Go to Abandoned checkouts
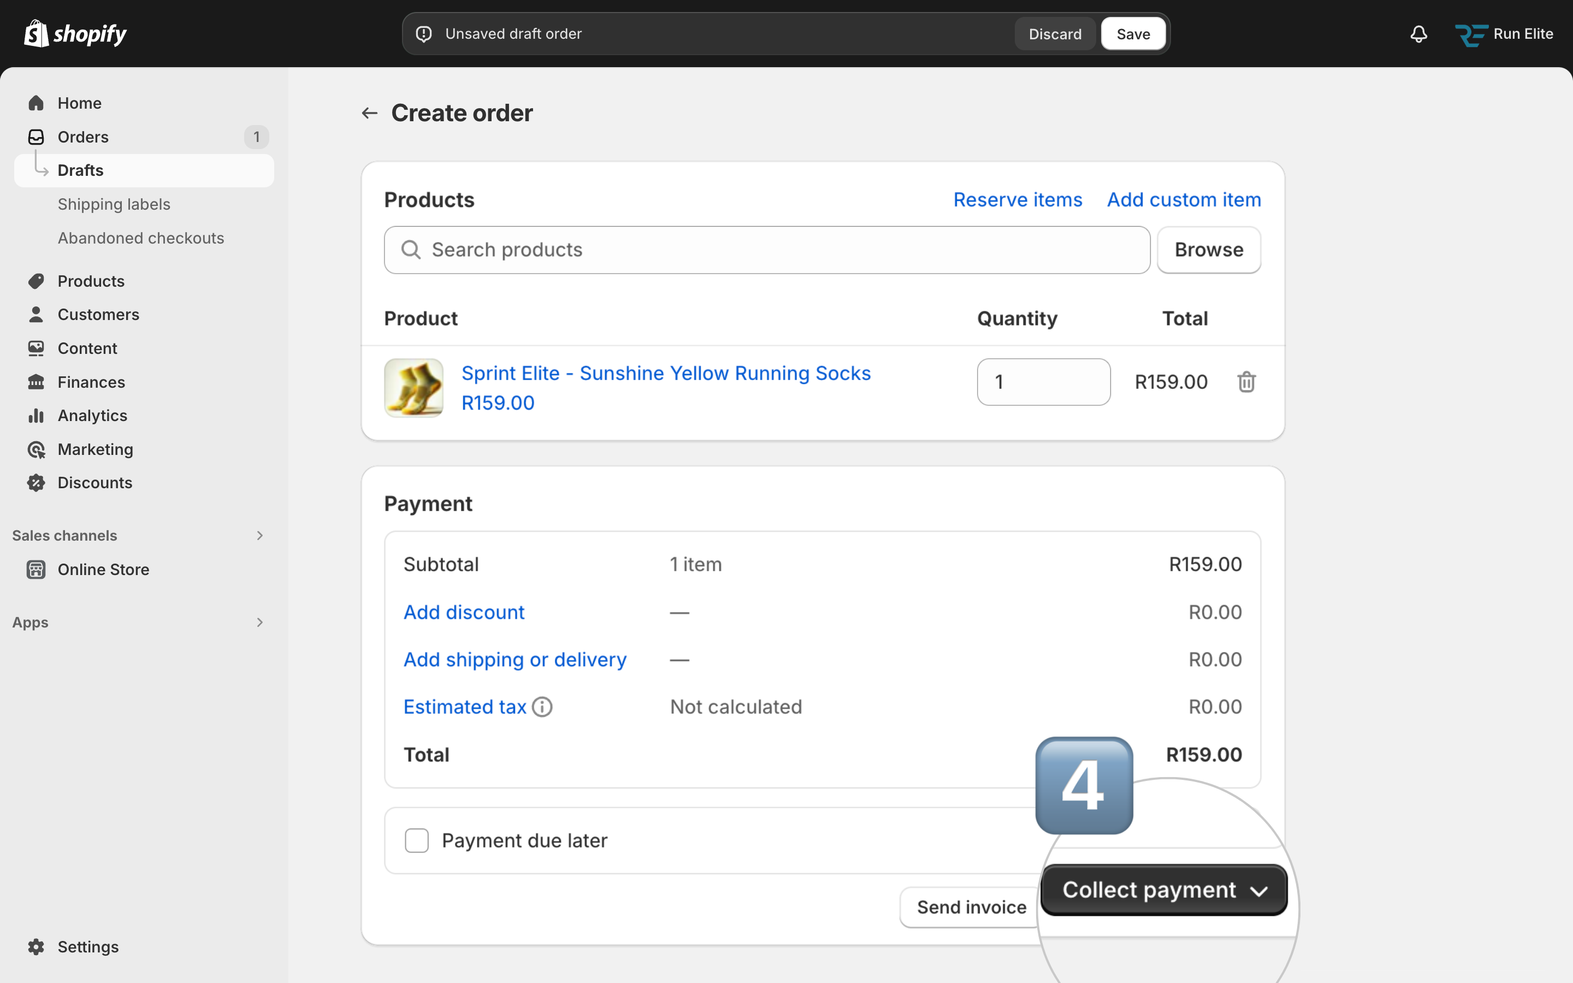 pos(140,238)
